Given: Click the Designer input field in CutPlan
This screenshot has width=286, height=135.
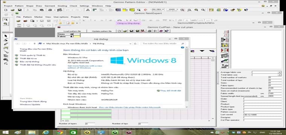Looking at the screenshot, I should click(x=262, y=117).
